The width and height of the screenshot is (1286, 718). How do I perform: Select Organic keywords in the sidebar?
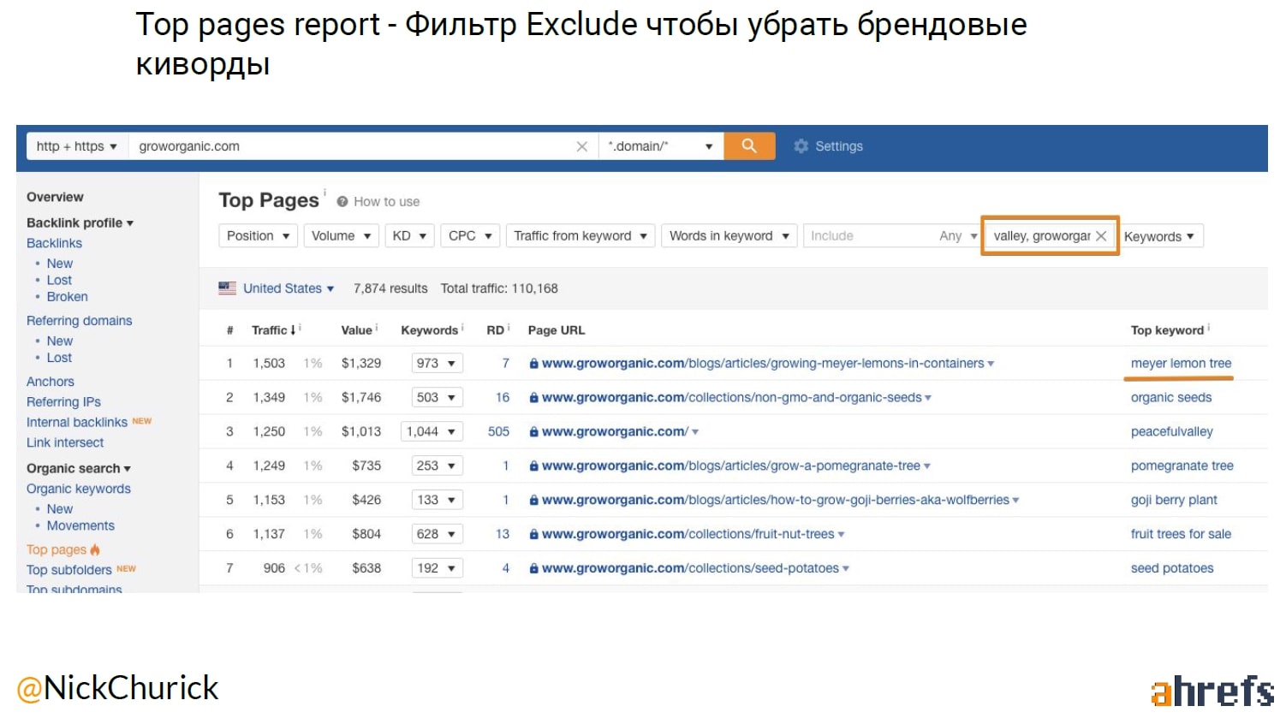(x=79, y=489)
